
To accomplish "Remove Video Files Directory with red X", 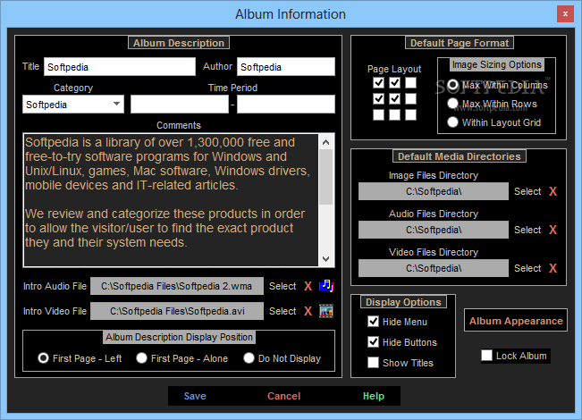I will pyautogui.click(x=553, y=268).
